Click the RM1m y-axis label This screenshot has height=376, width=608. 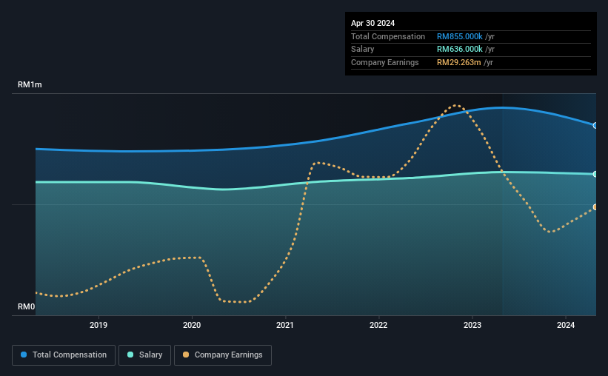pyautogui.click(x=30, y=84)
